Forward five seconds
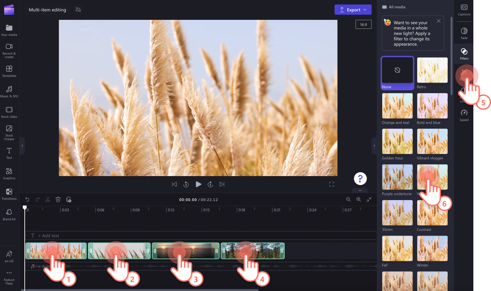This screenshot has height=291, width=491. tap(210, 184)
